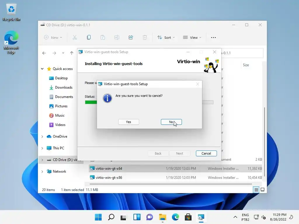The height and width of the screenshot is (224, 299).
Task: Switch to details view layout icon
Action: (256, 190)
